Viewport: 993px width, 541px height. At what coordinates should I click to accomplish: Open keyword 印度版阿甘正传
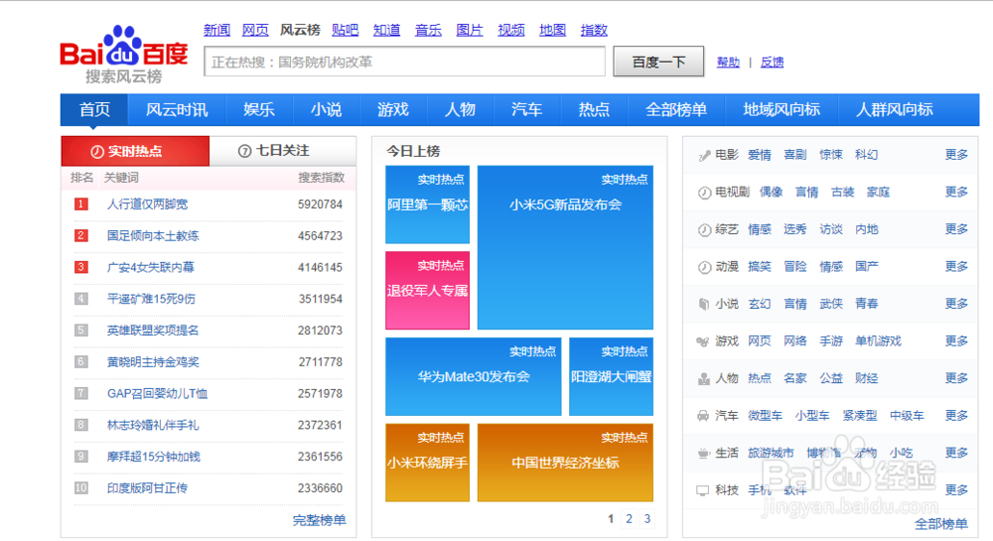point(148,487)
